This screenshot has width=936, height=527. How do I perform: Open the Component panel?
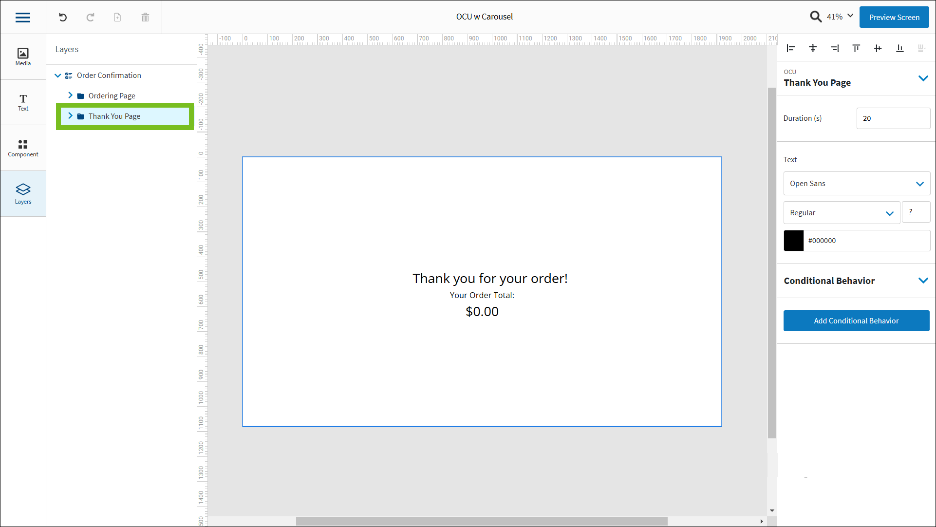point(23,148)
